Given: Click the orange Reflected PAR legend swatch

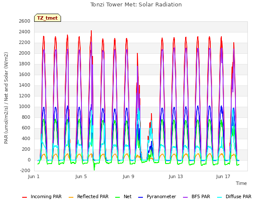Looking at the screenshot, I should [x=71, y=197].
